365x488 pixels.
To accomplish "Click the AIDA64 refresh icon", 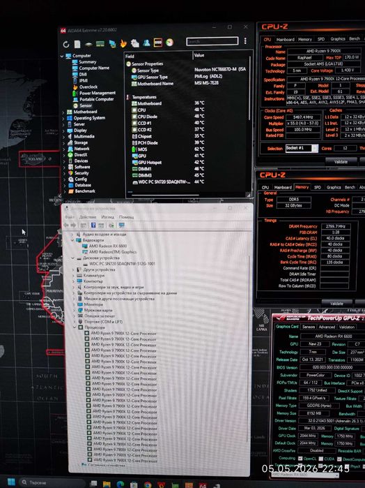I will pyautogui.click(x=66, y=44).
